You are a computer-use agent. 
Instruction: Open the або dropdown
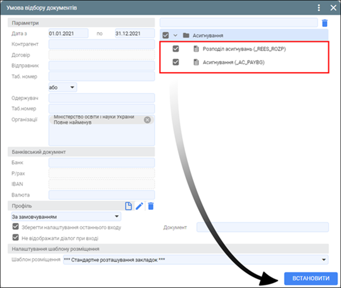pos(63,87)
